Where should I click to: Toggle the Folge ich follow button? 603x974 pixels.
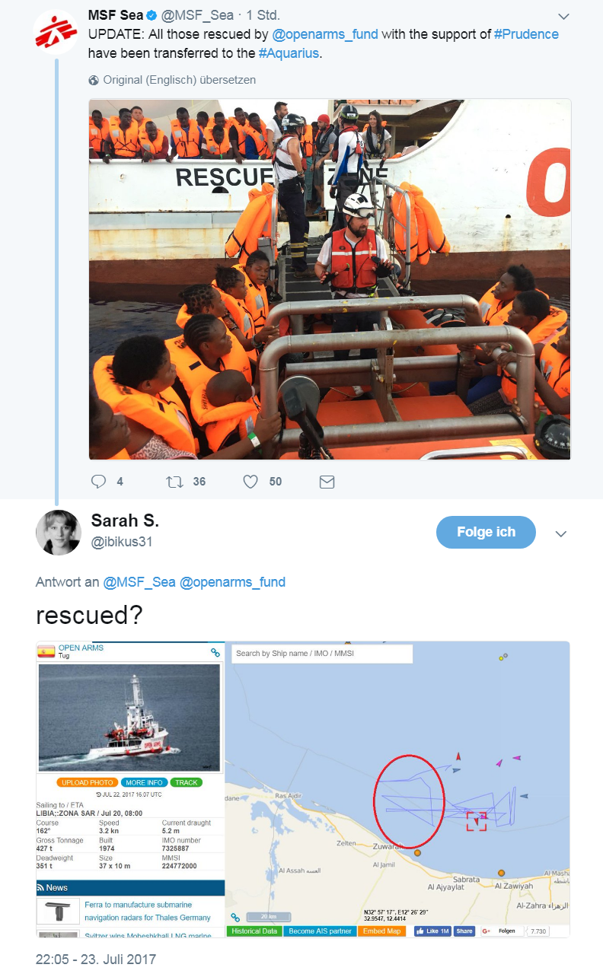486,532
